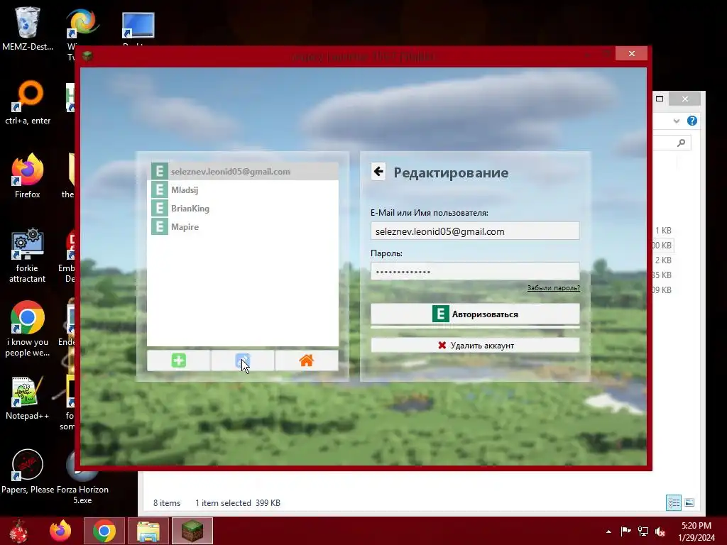
Task: Open the monitor shortcut icon on desktop
Action: click(x=138, y=26)
